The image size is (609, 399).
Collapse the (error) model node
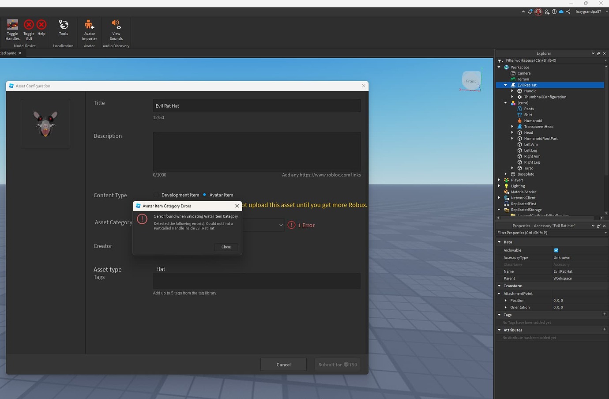pos(505,103)
